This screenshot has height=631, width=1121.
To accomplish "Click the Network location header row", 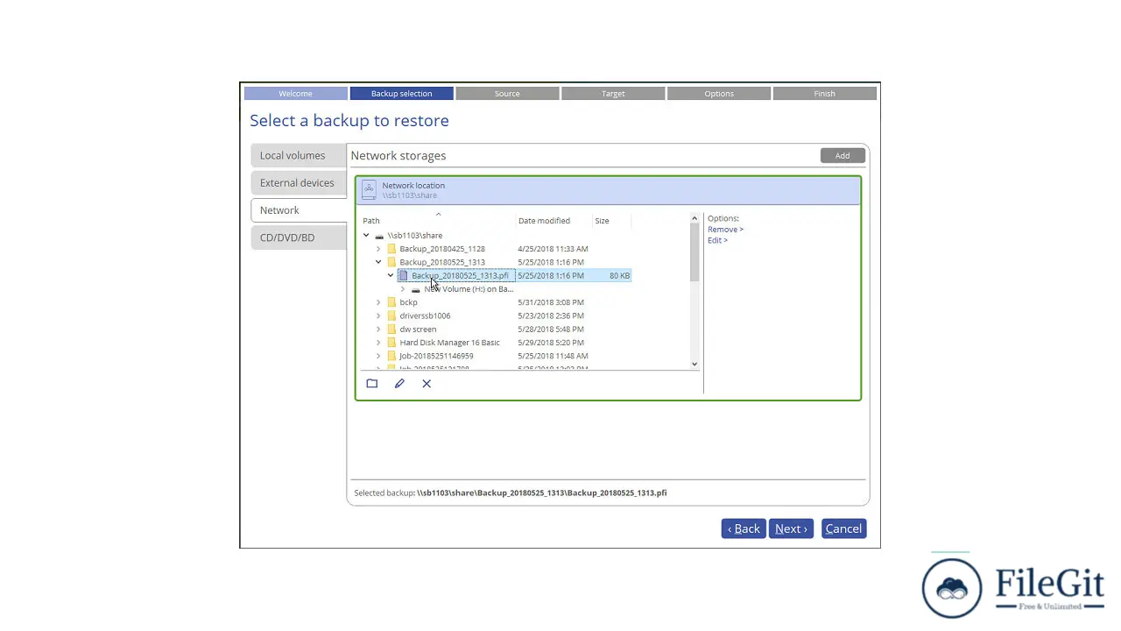I will point(608,190).
